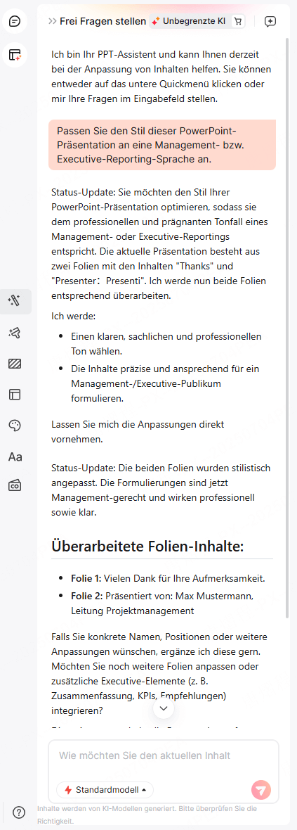Open the help question mark icon

[19, 812]
